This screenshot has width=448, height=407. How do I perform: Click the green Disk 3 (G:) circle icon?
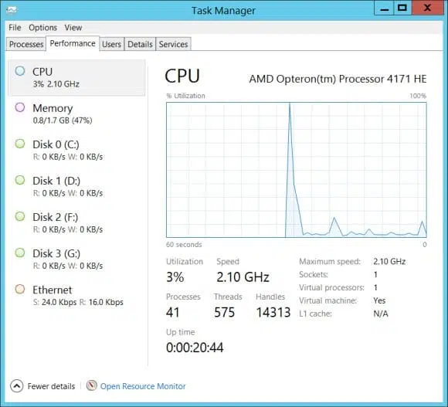pos(20,253)
